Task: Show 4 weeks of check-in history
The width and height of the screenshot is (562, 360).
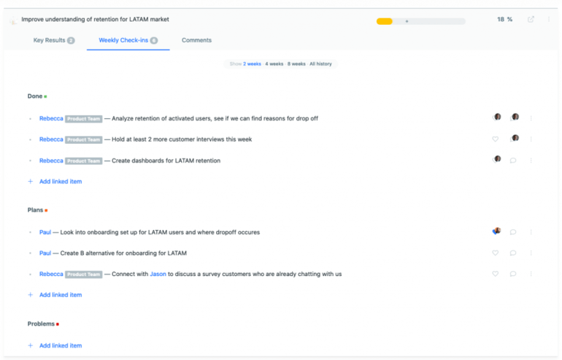Action: point(274,64)
